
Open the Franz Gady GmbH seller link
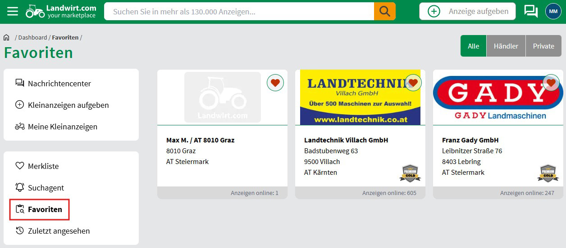coord(470,140)
